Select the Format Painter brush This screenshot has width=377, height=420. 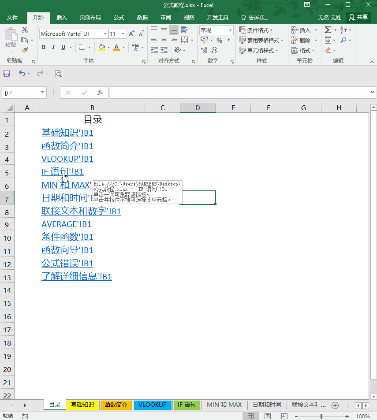(x=25, y=50)
